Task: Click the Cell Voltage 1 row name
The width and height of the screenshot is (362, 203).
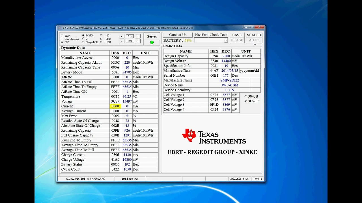Action: 174,95
